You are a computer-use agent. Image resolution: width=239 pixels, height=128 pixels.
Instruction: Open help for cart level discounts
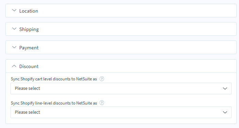[102, 79]
